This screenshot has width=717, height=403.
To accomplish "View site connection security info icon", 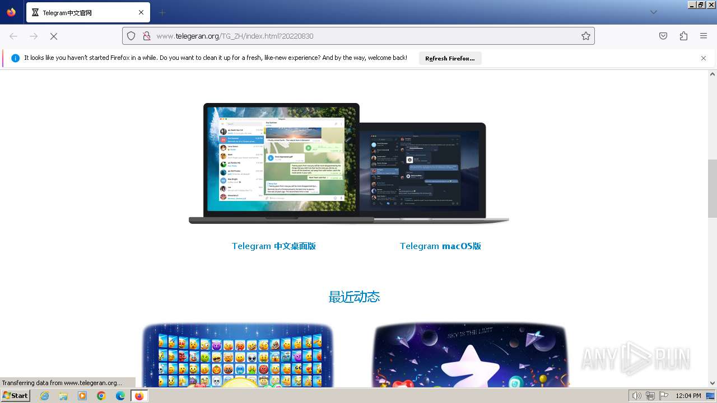I will (x=147, y=36).
